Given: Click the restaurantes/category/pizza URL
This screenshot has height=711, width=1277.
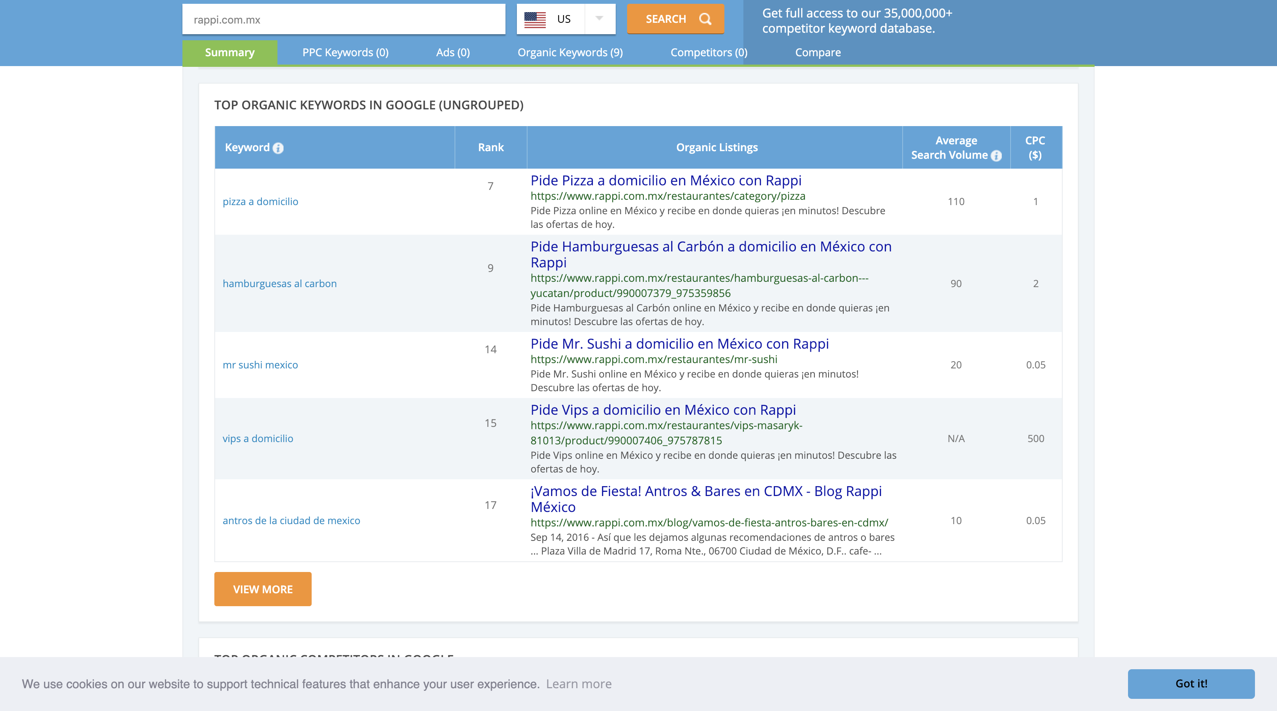Looking at the screenshot, I should [x=668, y=196].
